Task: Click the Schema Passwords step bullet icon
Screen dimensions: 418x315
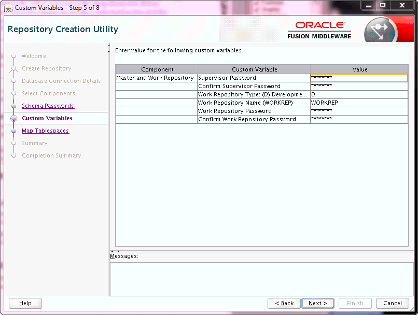Action: pyautogui.click(x=14, y=106)
